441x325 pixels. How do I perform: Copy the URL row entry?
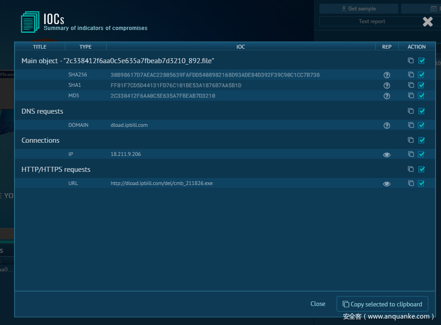(411, 183)
